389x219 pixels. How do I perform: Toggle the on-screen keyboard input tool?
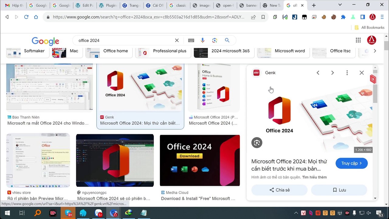pos(191,40)
